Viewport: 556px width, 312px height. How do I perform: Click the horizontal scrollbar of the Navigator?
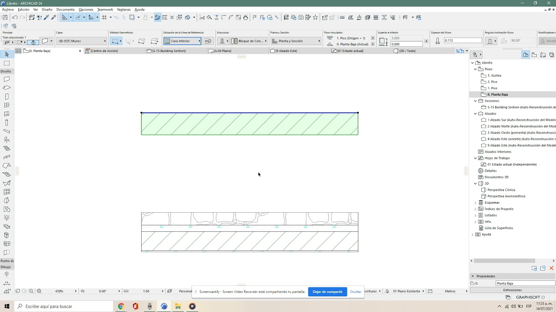point(504,261)
